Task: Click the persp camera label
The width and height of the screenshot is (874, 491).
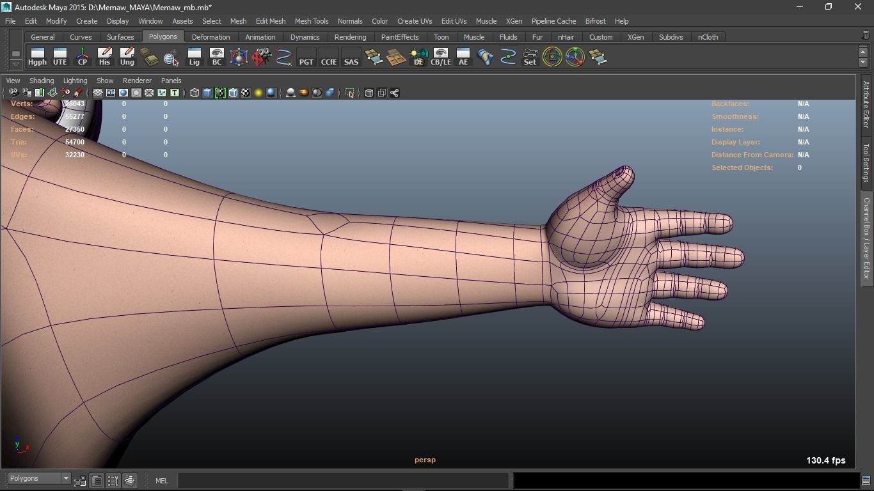Action: pos(425,460)
